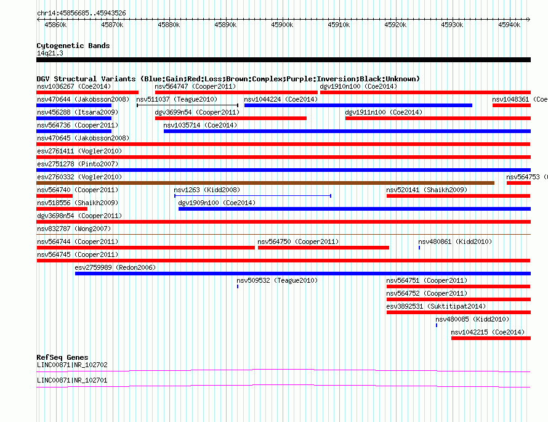The height and width of the screenshot is (422, 548).
Task: Open esv3892531 (Suktitipat2014) variant
Action: coord(459,312)
